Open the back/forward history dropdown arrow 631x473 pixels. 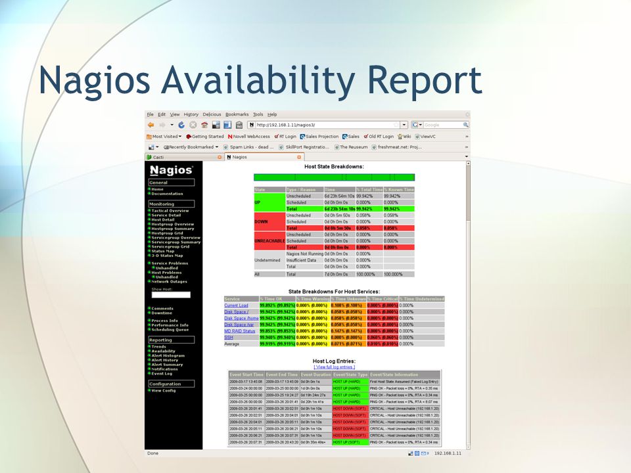[172, 125]
